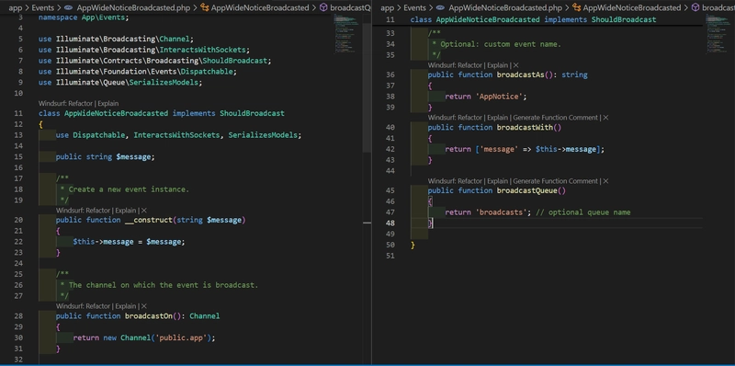This screenshot has width=735, height=366.
Task: Click Explain above the broadcastWith function
Action: click(497, 118)
